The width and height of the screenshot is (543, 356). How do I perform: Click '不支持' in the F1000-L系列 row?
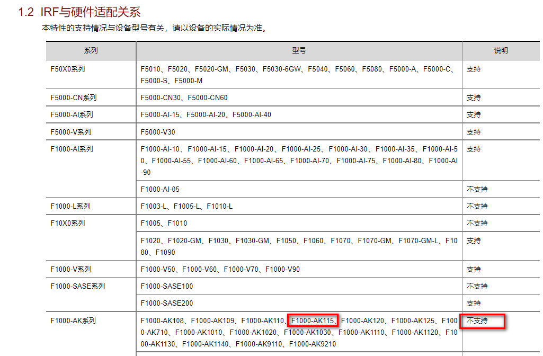[x=477, y=206]
